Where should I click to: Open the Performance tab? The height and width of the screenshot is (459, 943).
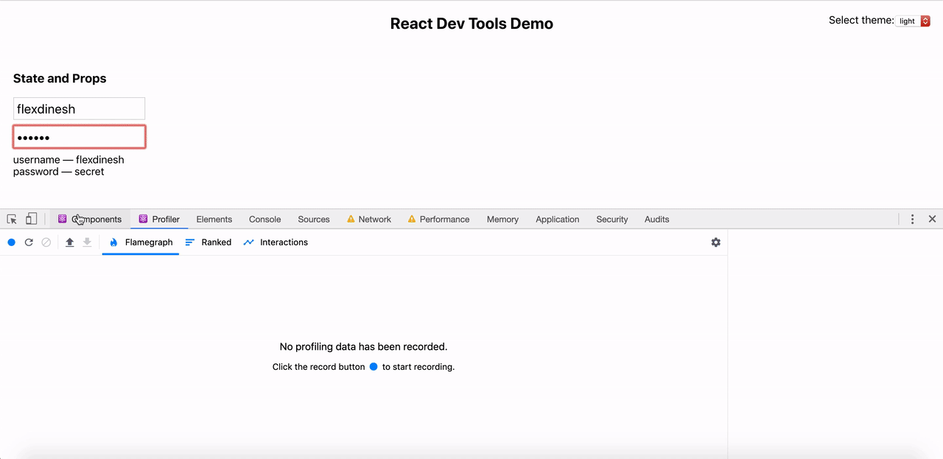438,219
